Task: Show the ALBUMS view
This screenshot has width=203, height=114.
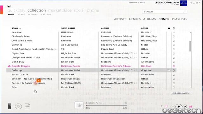Action: pos(149,19)
